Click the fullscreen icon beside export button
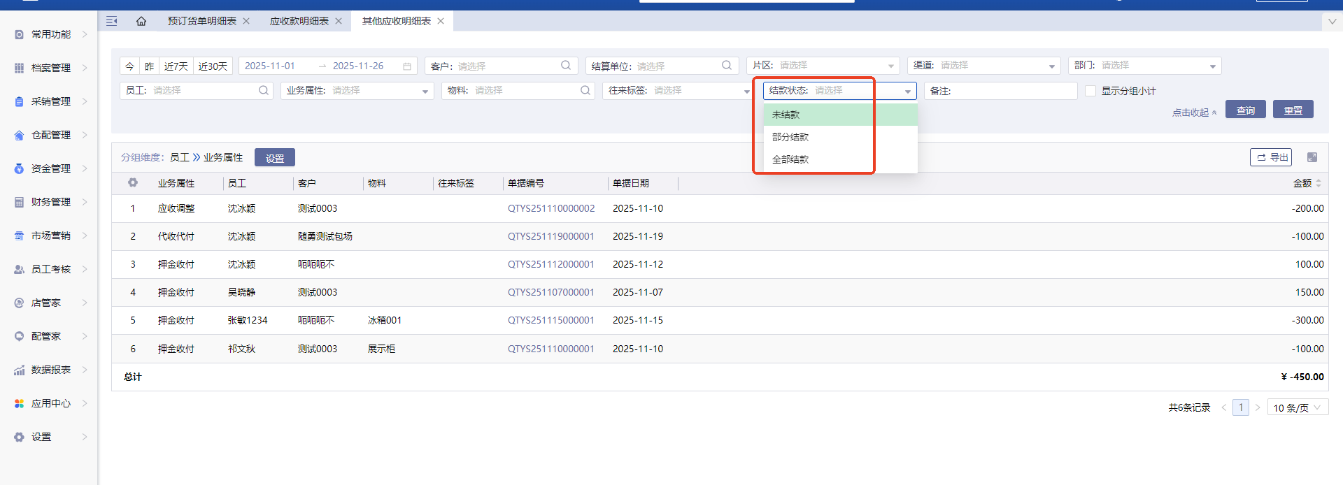This screenshot has height=485, width=1343. click(1312, 157)
